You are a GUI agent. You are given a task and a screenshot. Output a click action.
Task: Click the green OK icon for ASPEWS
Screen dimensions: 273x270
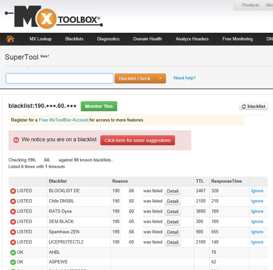13,262
